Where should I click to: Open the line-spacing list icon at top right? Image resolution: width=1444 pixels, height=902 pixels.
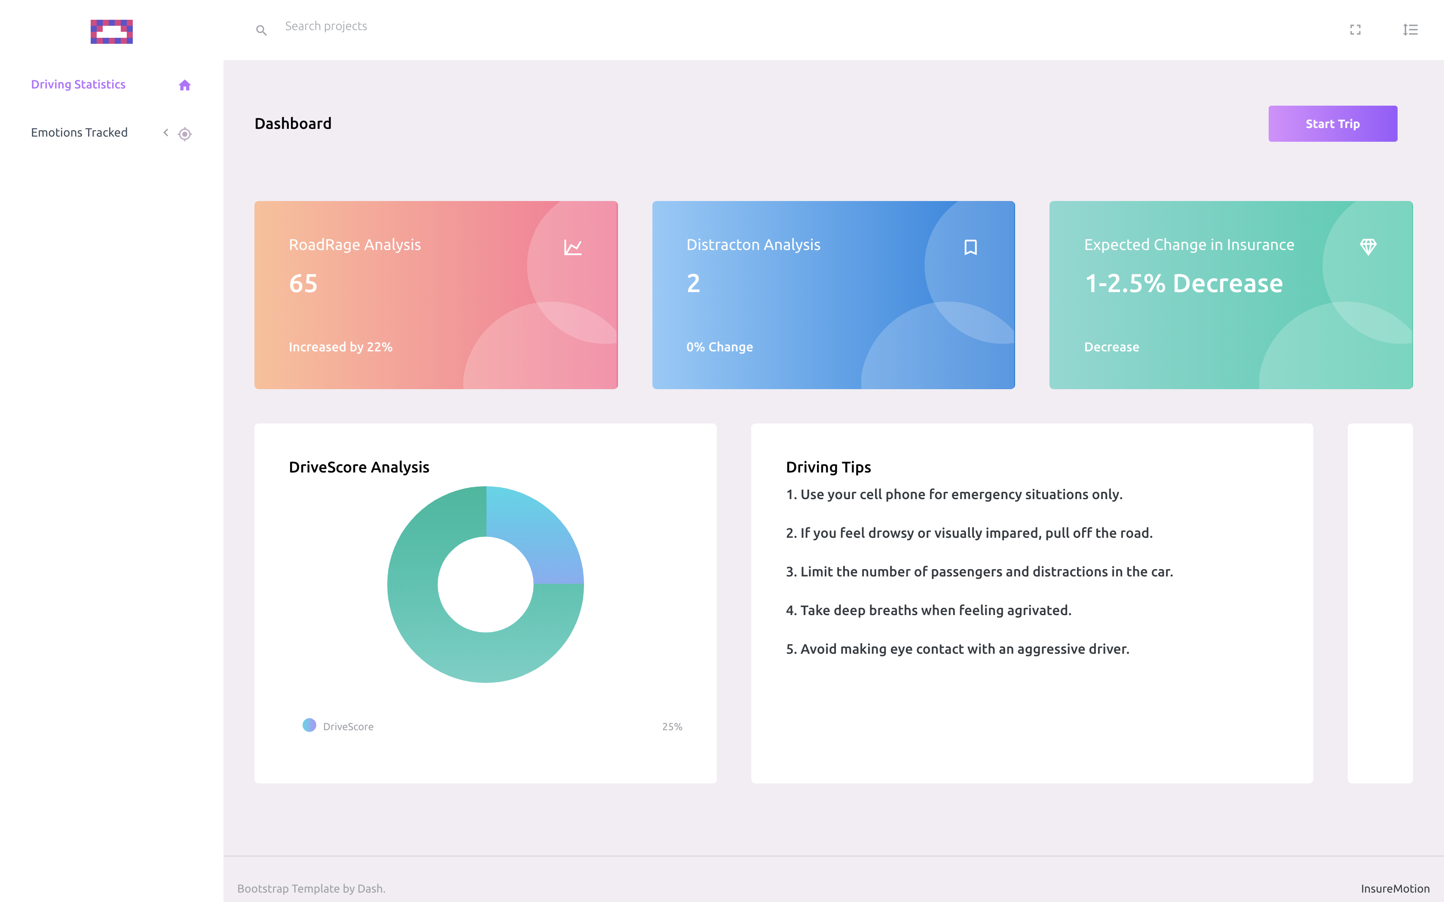pos(1410,30)
